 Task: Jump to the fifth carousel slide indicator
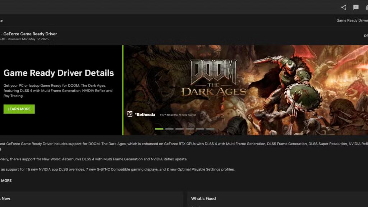point(200,129)
